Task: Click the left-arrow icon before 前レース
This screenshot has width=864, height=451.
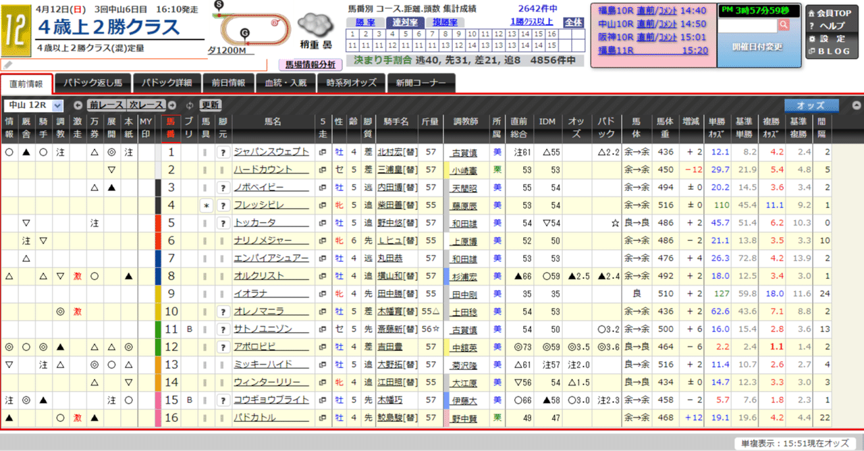Action: (x=78, y=105)
